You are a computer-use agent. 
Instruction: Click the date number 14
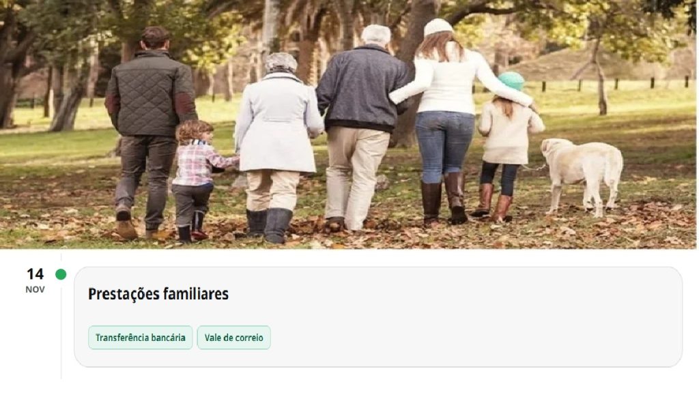(35, 273)
